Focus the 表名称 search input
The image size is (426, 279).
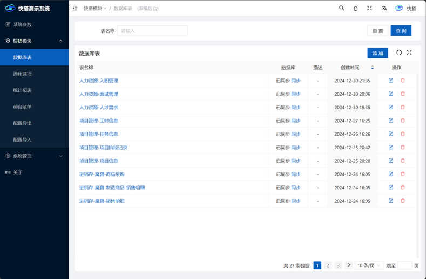152,31
